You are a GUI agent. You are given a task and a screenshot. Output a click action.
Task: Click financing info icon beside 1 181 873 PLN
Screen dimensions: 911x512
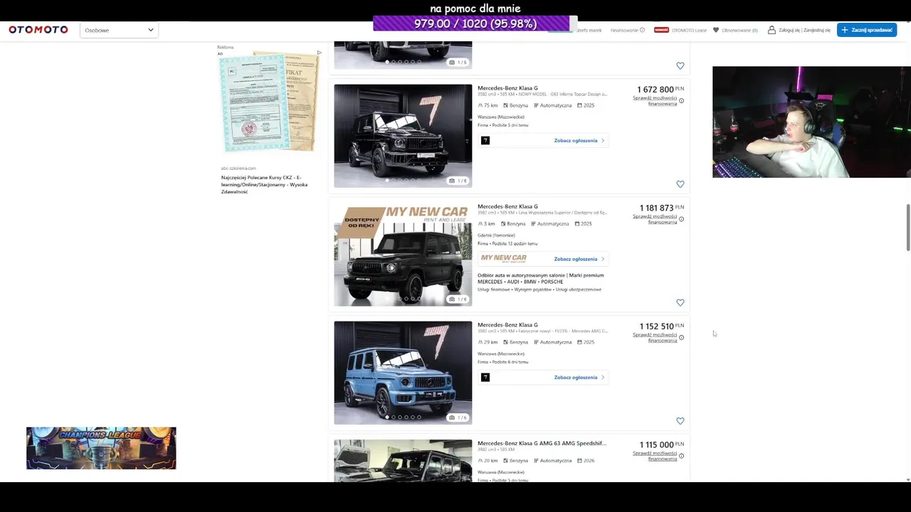(x=681, y=219)
